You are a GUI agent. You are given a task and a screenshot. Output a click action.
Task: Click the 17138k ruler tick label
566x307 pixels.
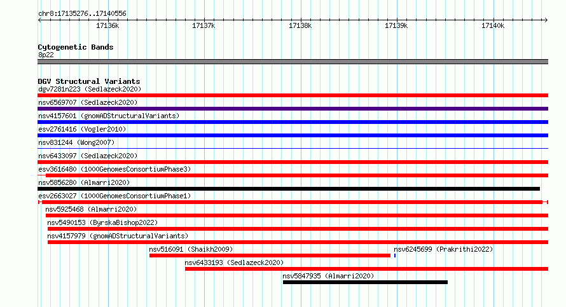(x=300, y=25)
